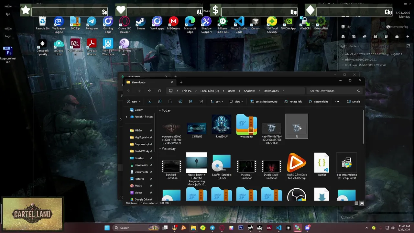414x233 pixels.
Task: Expand the chevron after Downloads in address bar
Action: point(283,91)
